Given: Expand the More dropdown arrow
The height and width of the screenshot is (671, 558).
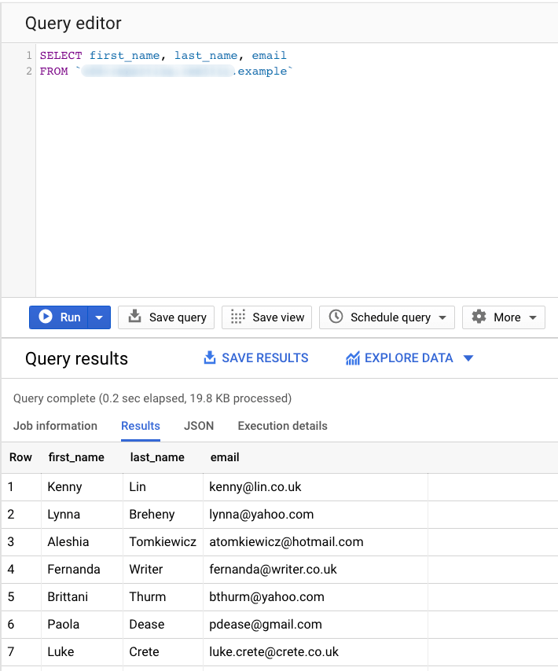Looking at the screenshot, I should [533, 318].
